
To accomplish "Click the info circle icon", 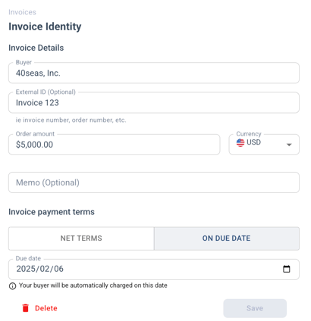I will pyautogui.click(x=12, y=286).
